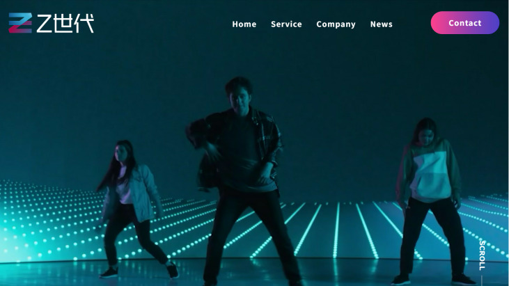This screenshot has width=509, height=286.
Task: Click the left dancer's black sneaker
Action: tap(109, 272)
